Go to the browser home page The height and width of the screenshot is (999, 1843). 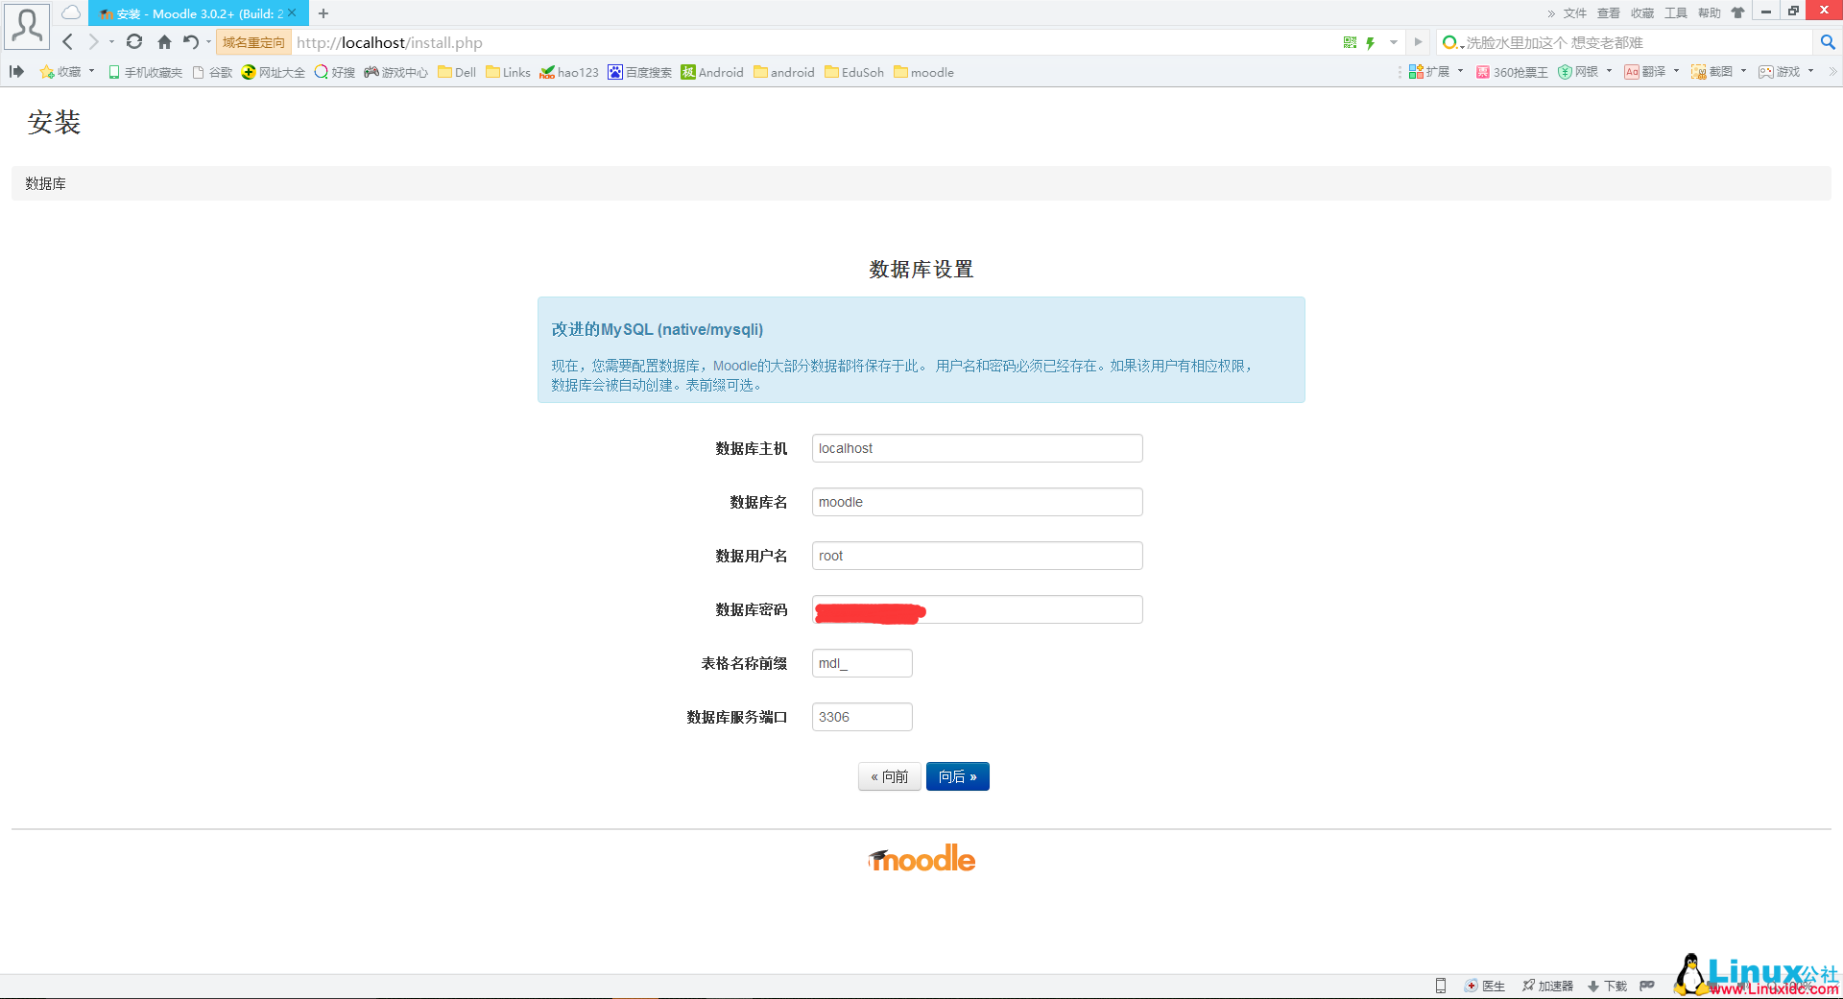click(x=163, y=42)
